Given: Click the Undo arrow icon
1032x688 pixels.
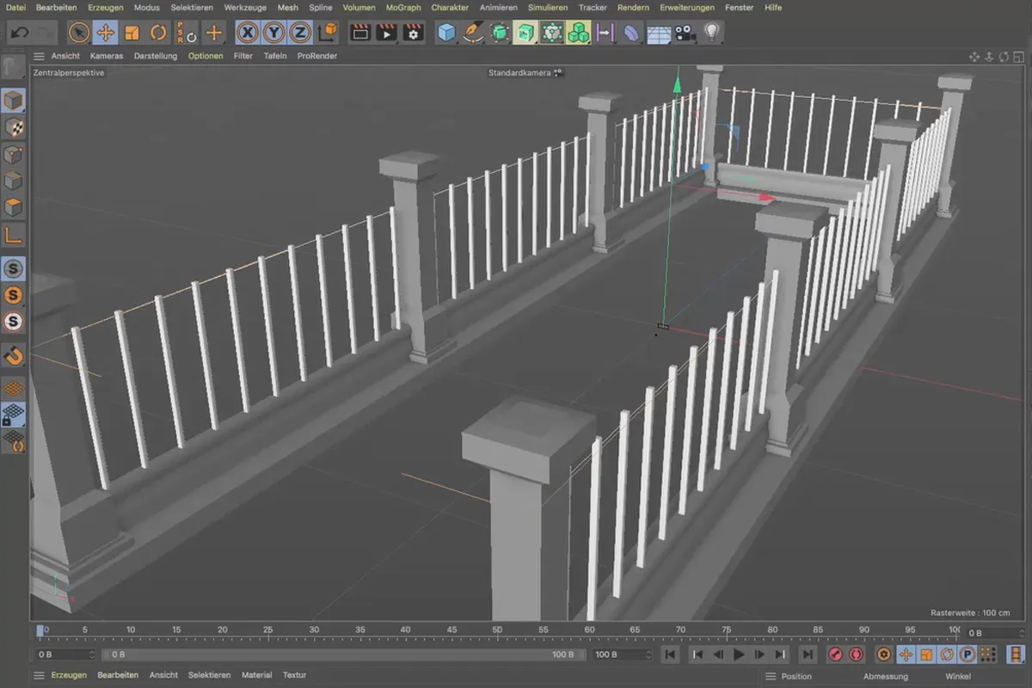Looking at the screenshot, I should pyautogui.click(x=21, y=33).
